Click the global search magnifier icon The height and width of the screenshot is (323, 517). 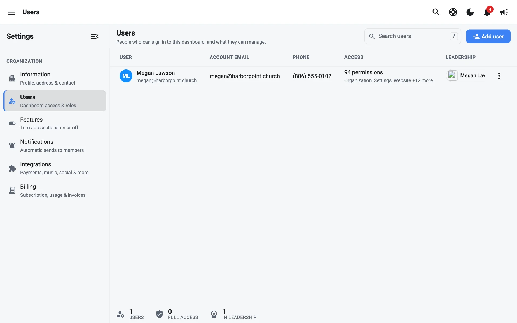click(436, 12)
